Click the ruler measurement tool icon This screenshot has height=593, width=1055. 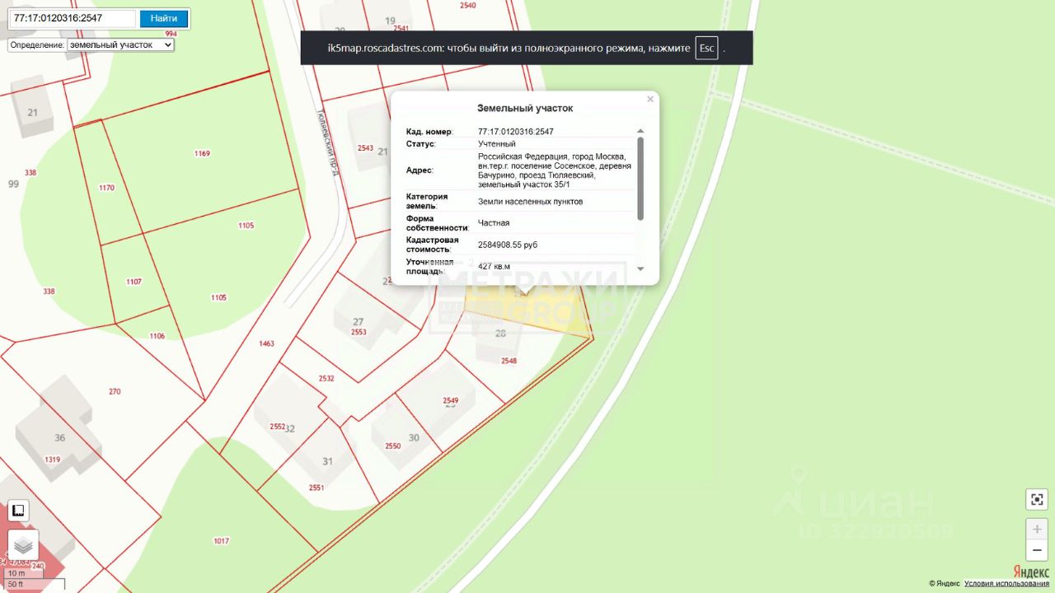[x=18, y=511]
